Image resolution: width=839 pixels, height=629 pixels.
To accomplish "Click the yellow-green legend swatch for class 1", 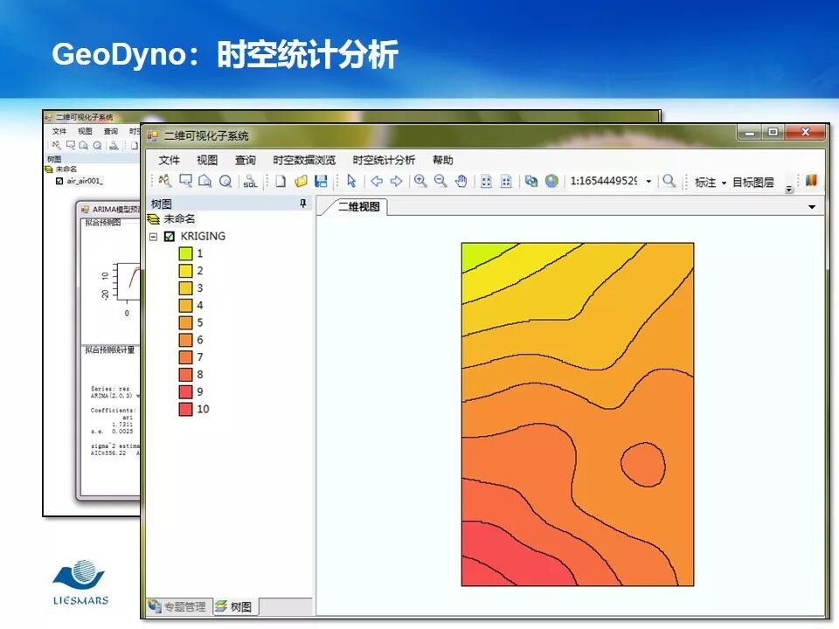I will tap(185, 253).
